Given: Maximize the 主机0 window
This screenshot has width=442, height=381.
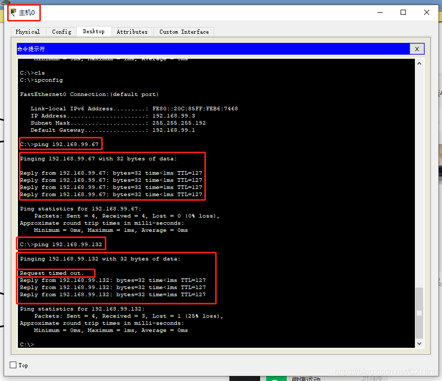Looking at the screenshot, I should point(403,12).
